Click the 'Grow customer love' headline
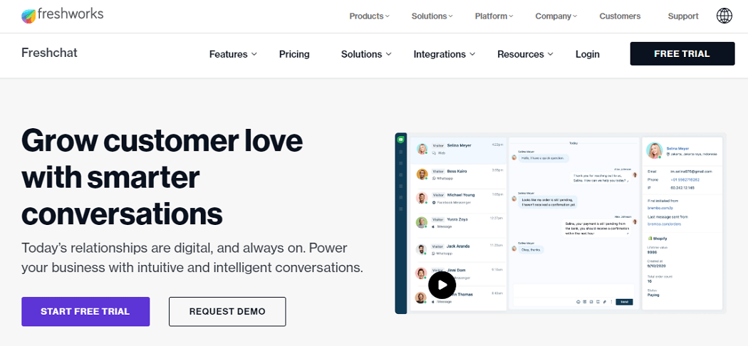This screenshot has width=748, height=346. coord(162,178)
